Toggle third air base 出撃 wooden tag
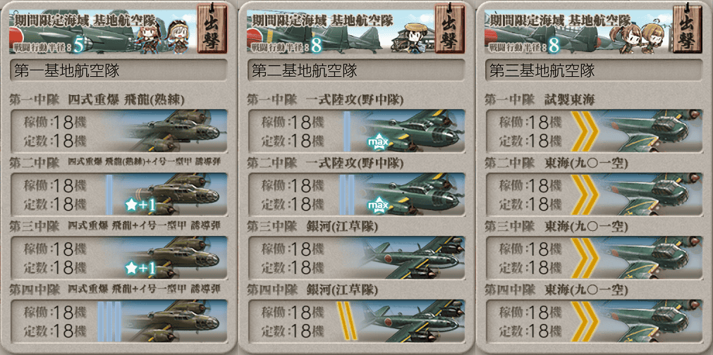This screenshot has width=713, height=355. pyautogui.click(x=687, y=27)
